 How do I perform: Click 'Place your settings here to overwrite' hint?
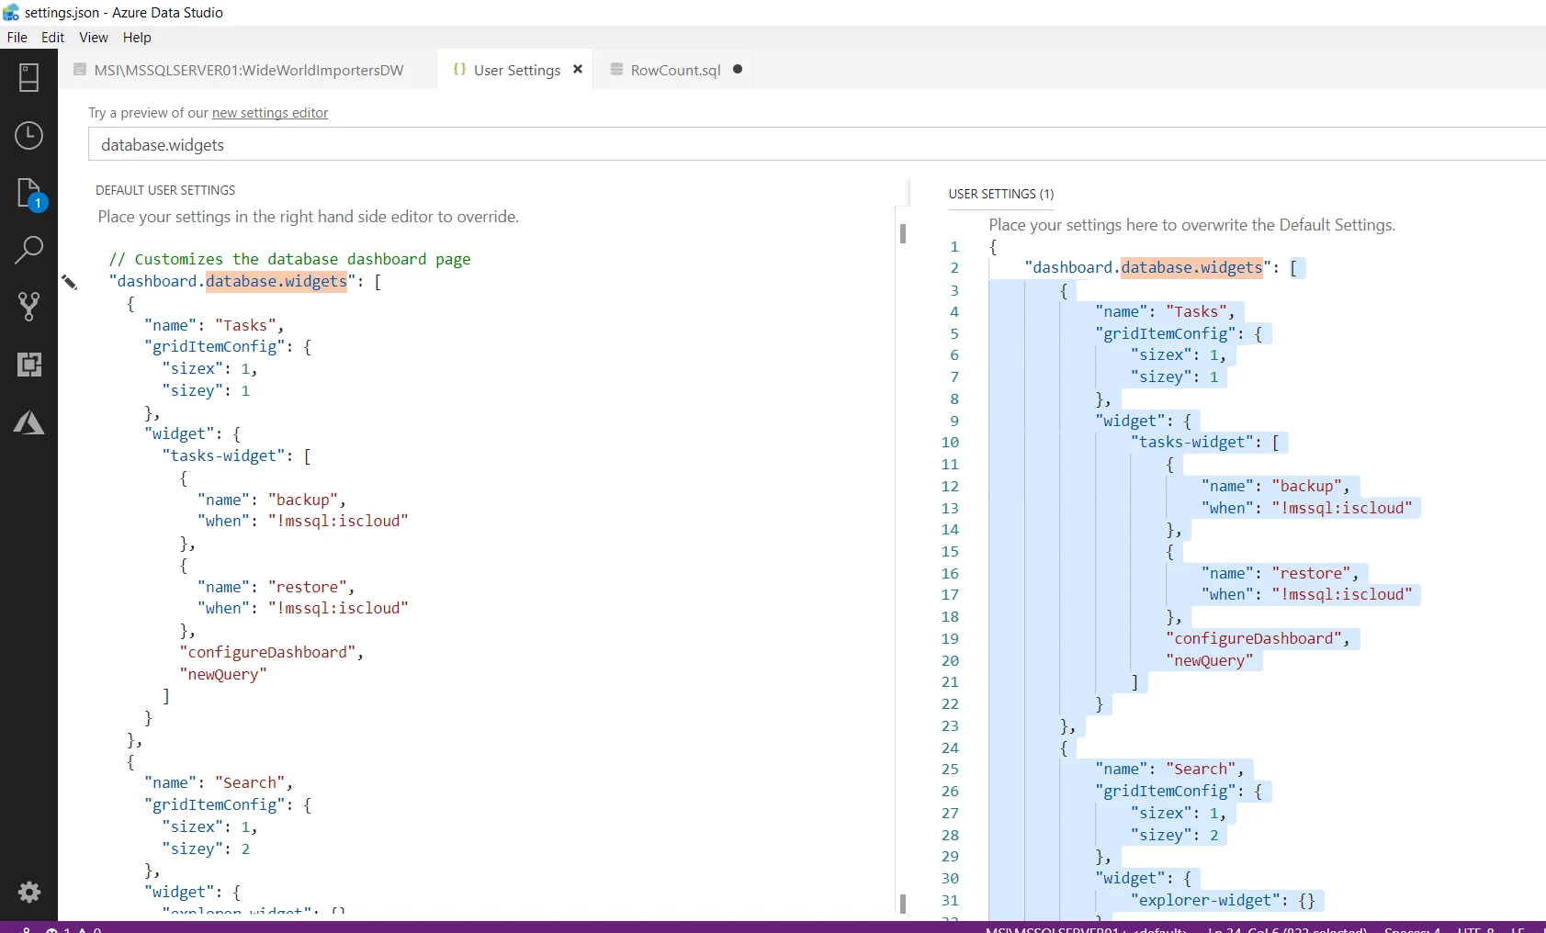[1191, 225]
